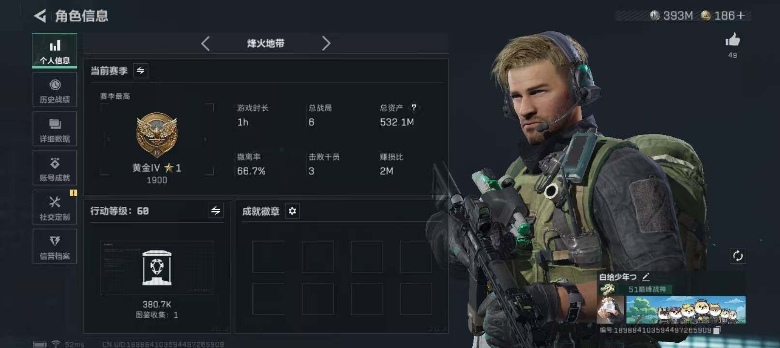Copy the player ID number via the copy icon
780x348 pixels.
[717, 330]
